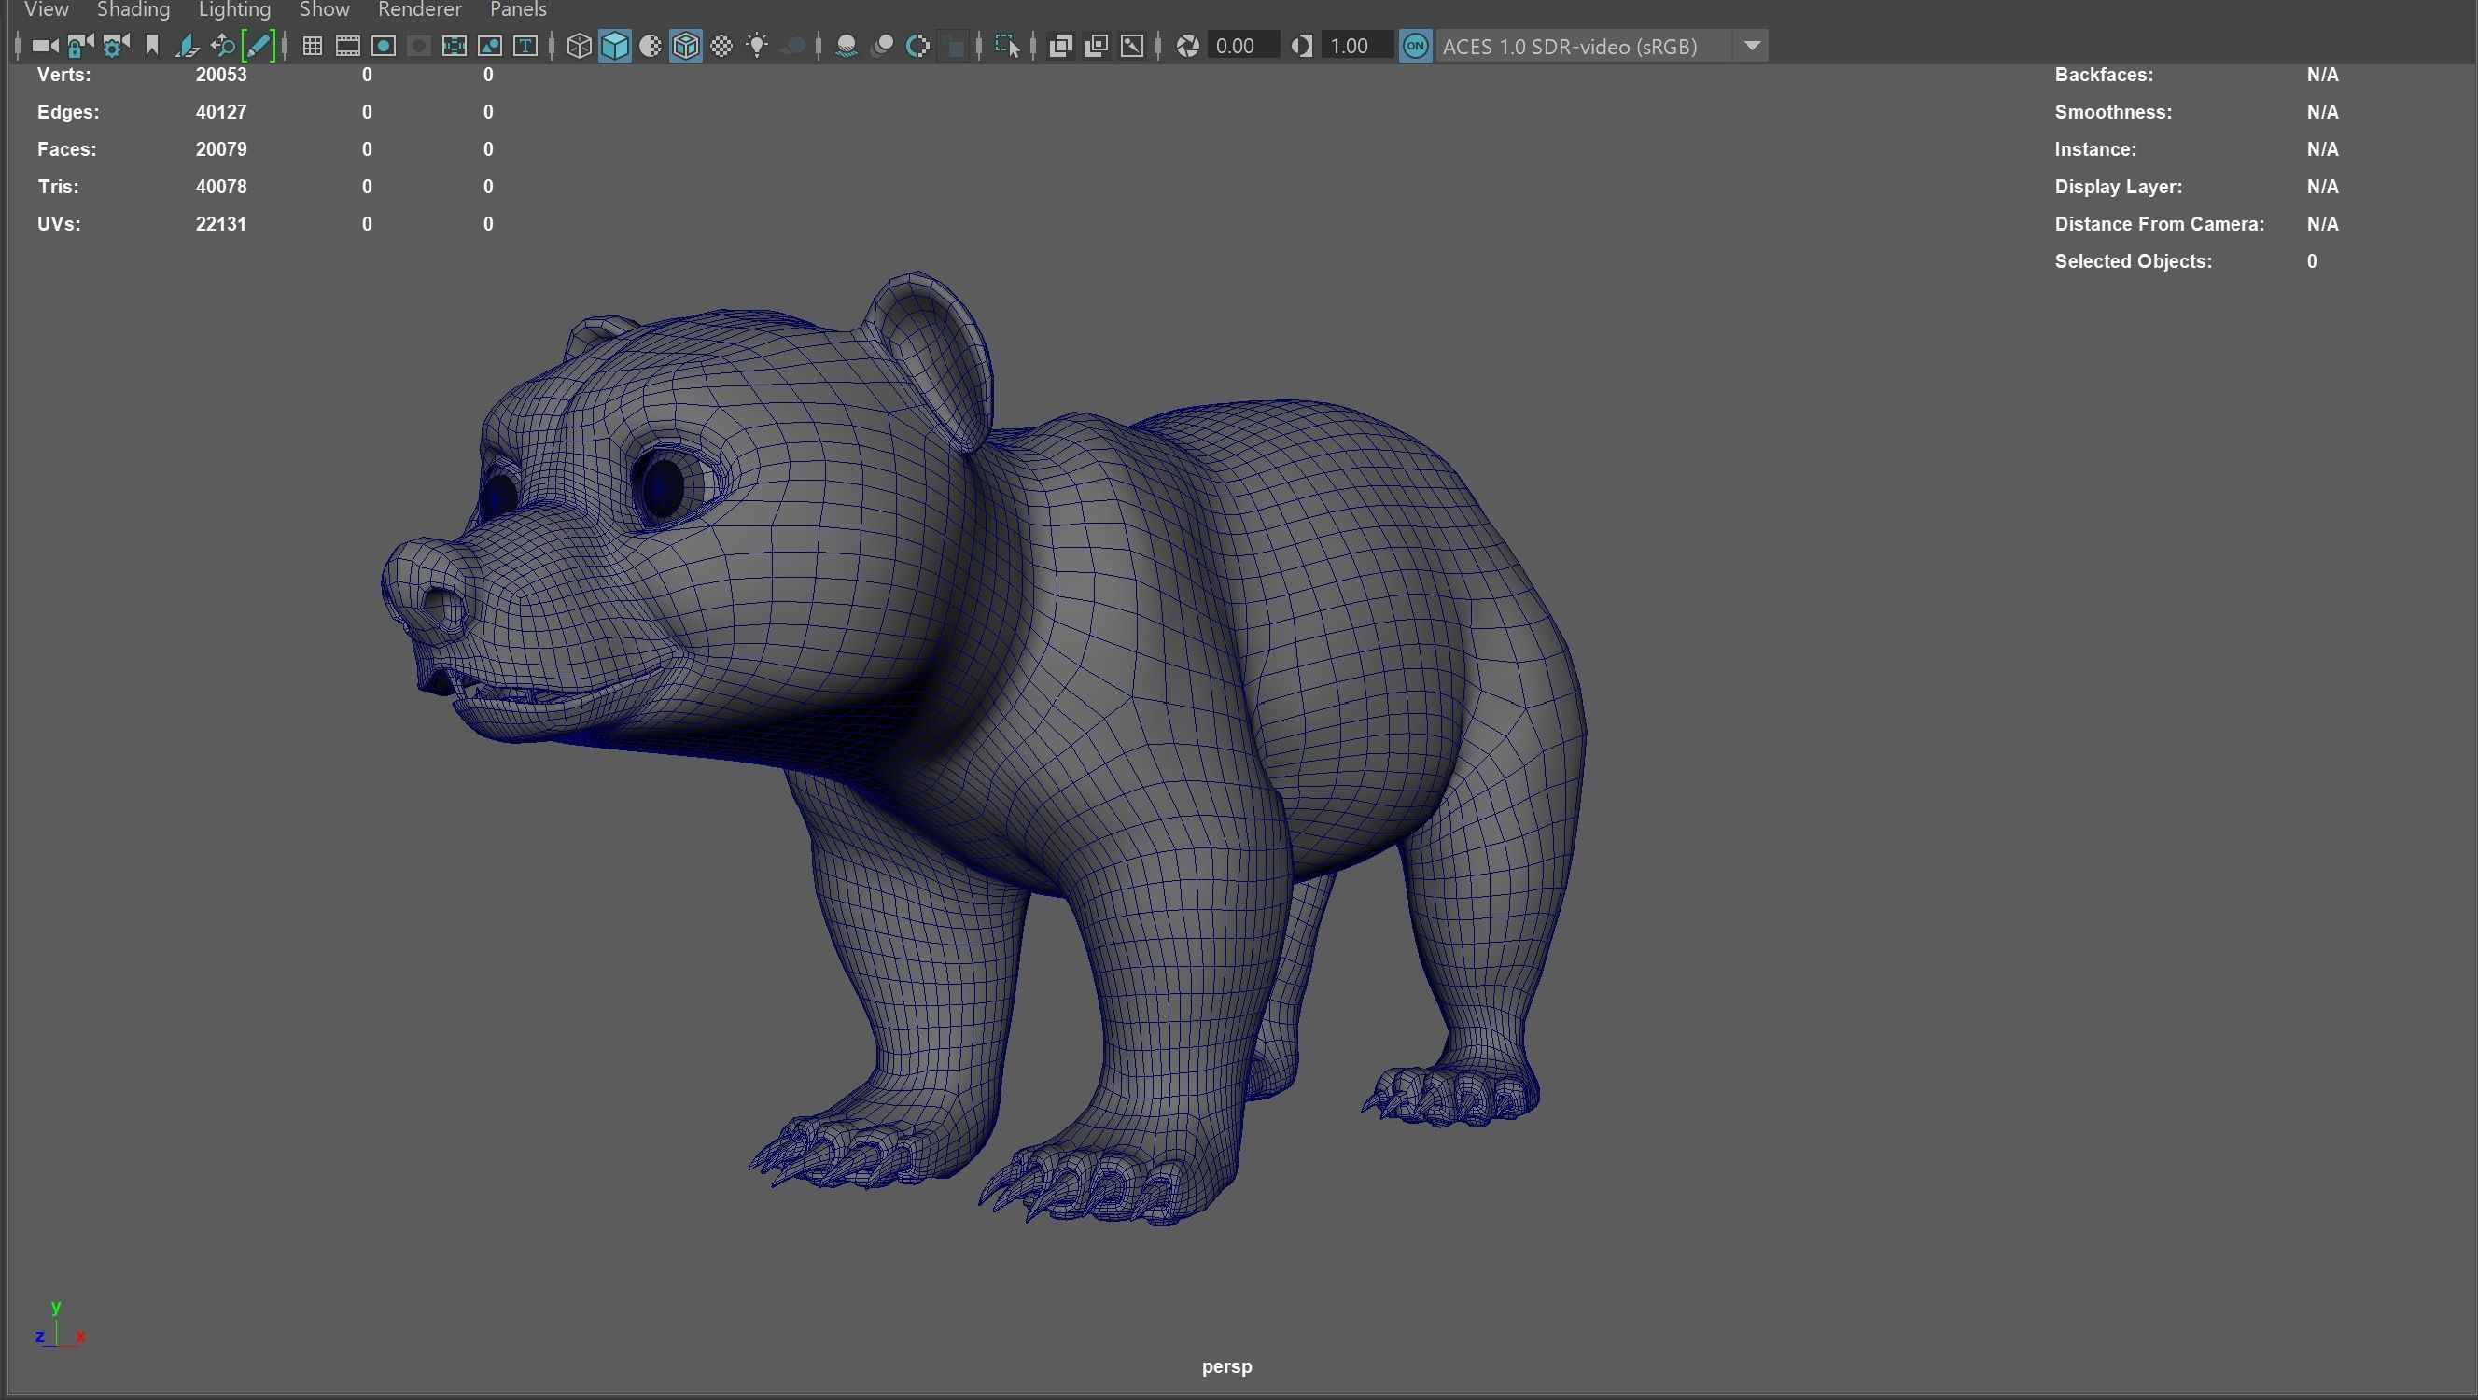Enable the resolution gate display

pyautogui.click(x=383, y=45)
